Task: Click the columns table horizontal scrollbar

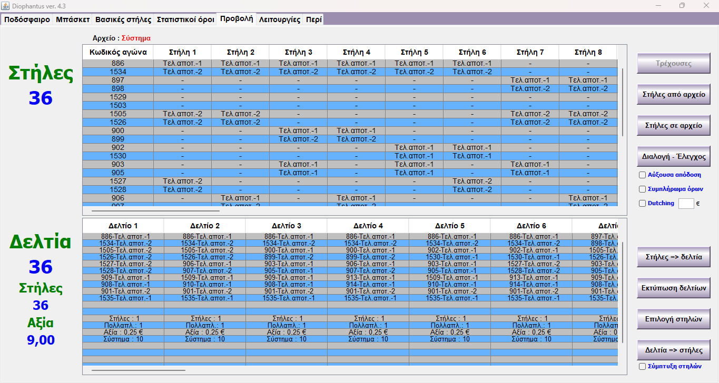Action: click(x=155, y=210)
